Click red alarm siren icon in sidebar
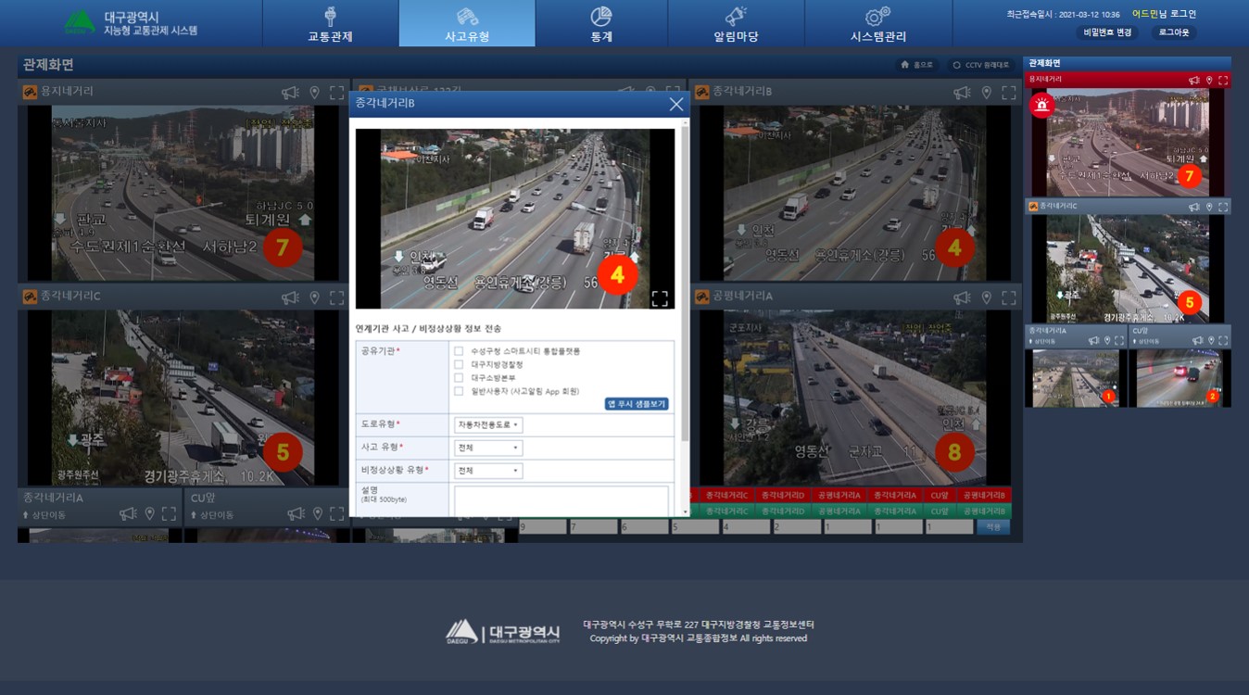The height and width of the screenshot is (695, 1249). pos(1042,105)
